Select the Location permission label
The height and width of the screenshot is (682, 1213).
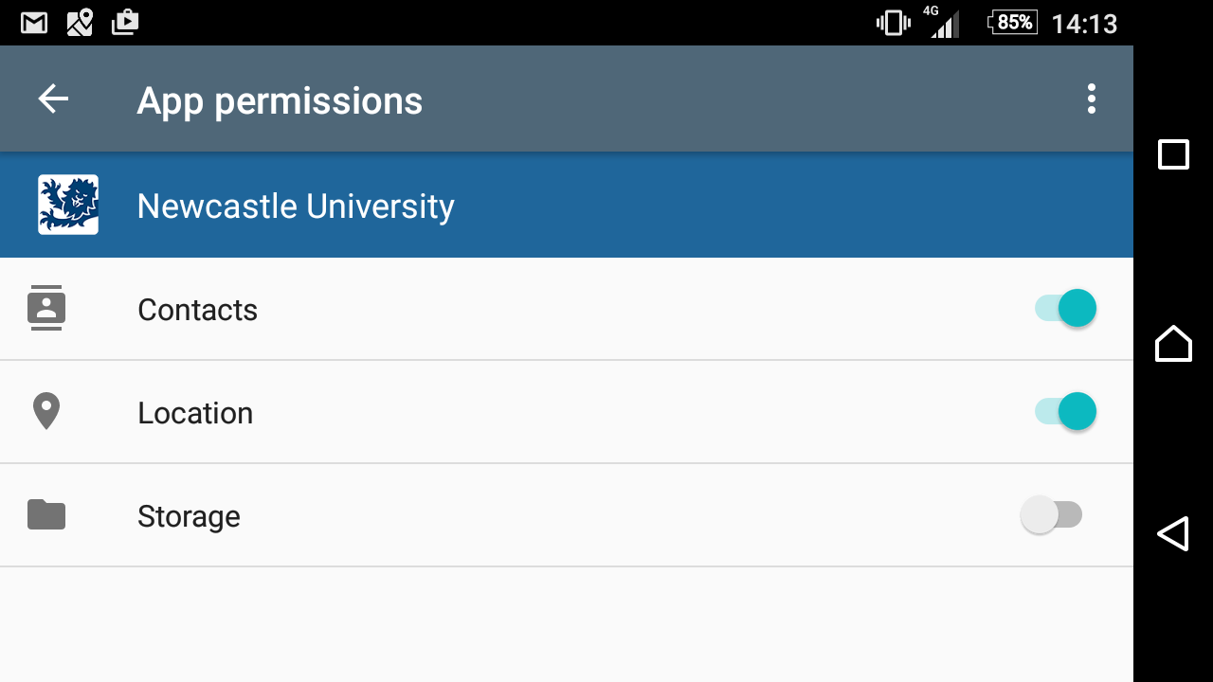click(195, 413)
